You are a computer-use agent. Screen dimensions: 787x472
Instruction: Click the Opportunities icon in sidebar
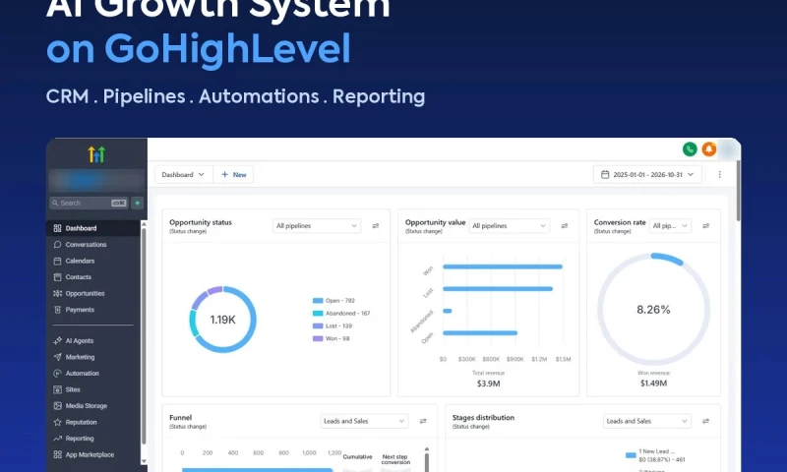pyautogui.click(x=57, y=293)
